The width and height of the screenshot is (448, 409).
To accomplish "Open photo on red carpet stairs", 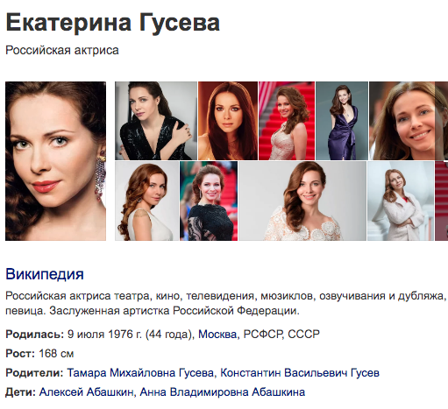I will (287, 121).
